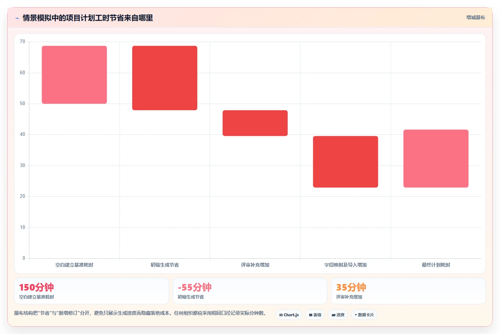Click the 表格 tag chip
Viewport: 500px width, 334px height.
pos(315,315)
